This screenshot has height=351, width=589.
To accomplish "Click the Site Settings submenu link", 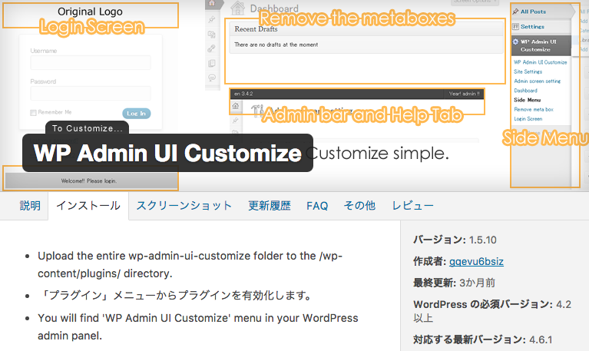I will pos(528,71).
